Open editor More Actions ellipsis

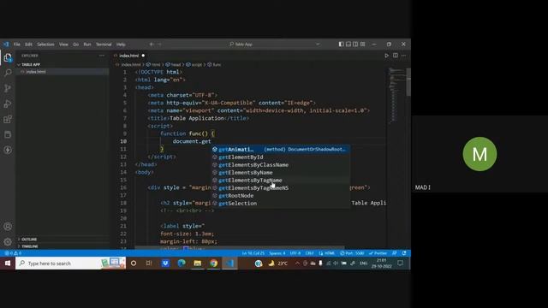click(403, 56)
